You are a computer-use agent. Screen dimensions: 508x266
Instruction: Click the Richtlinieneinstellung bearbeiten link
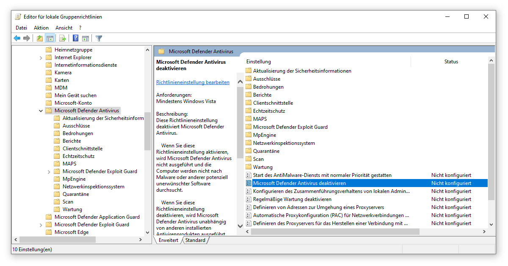tap(193, 82)
